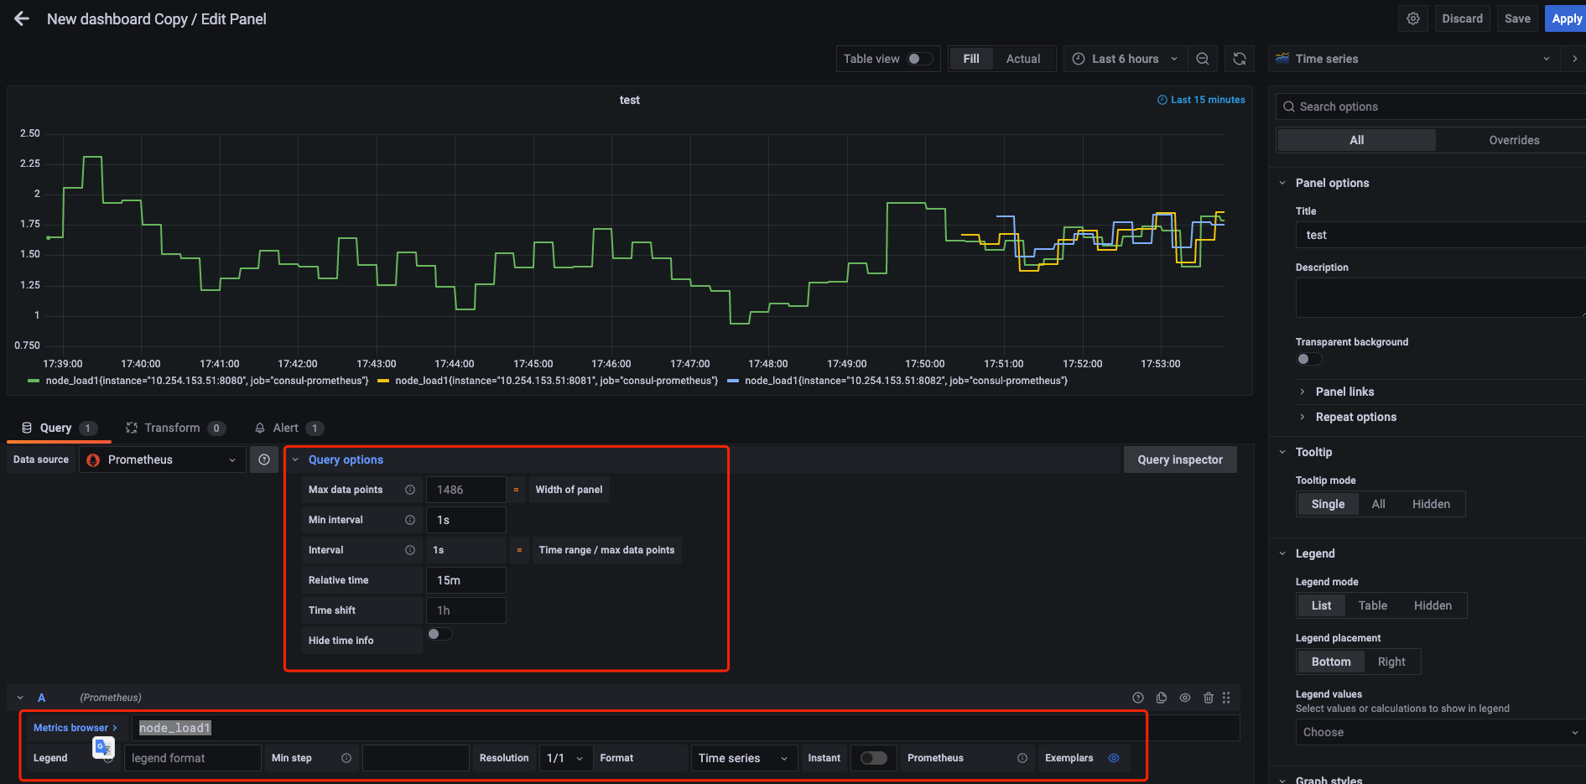The image size is (1586, 784).
Task: Show help for query A
Action: point(1138,698)
